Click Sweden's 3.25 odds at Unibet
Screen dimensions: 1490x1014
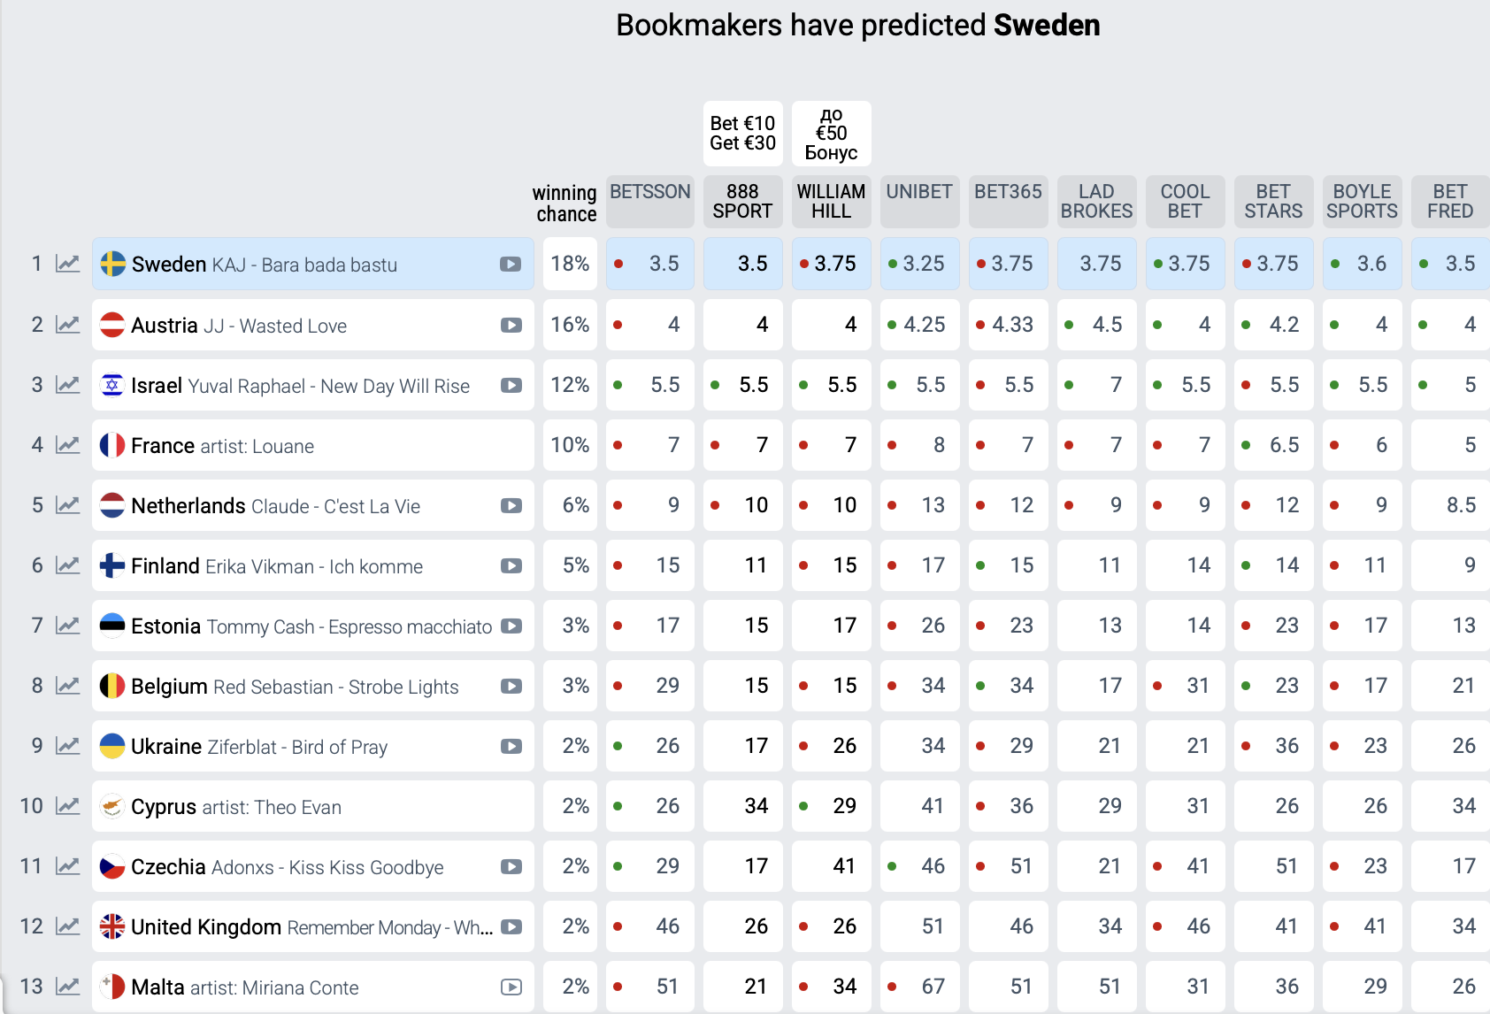[919, 264]
